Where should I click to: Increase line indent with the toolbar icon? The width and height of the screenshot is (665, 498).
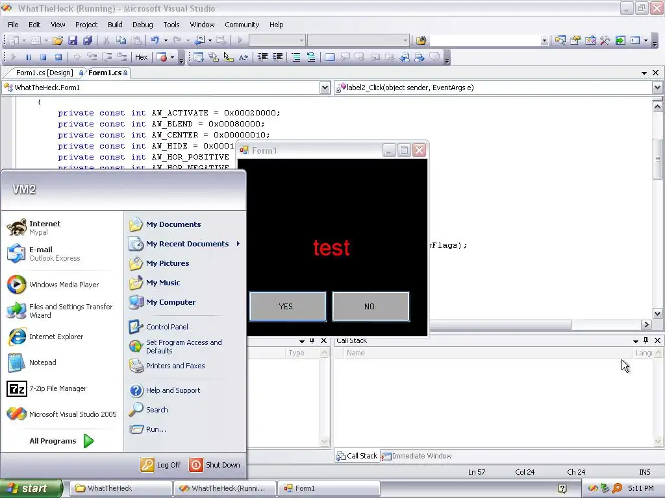[278, 57]
